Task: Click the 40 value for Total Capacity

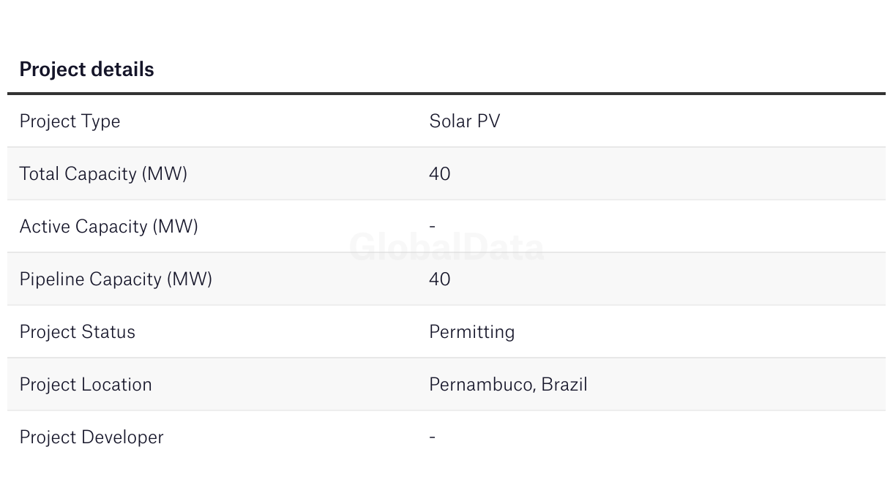Action: [x=439, y=174]
